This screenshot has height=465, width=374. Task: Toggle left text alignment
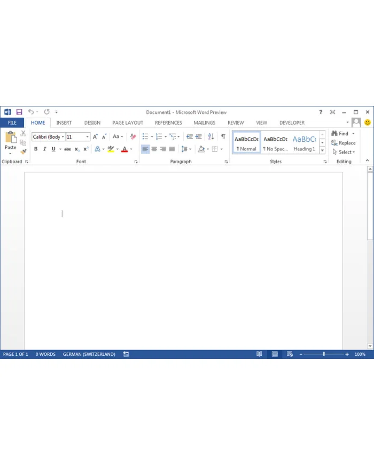click(145, 149)
